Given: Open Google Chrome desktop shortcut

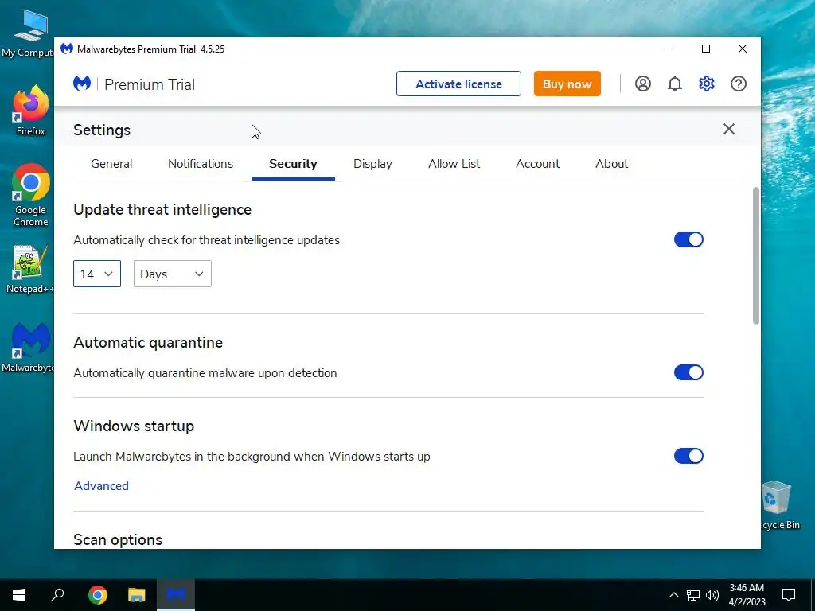Looking at the screenshot, I should pyautogui.click(x=31, y=196).
